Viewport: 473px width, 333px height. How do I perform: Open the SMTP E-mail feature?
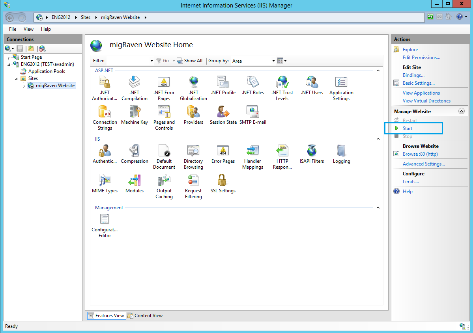253,115
